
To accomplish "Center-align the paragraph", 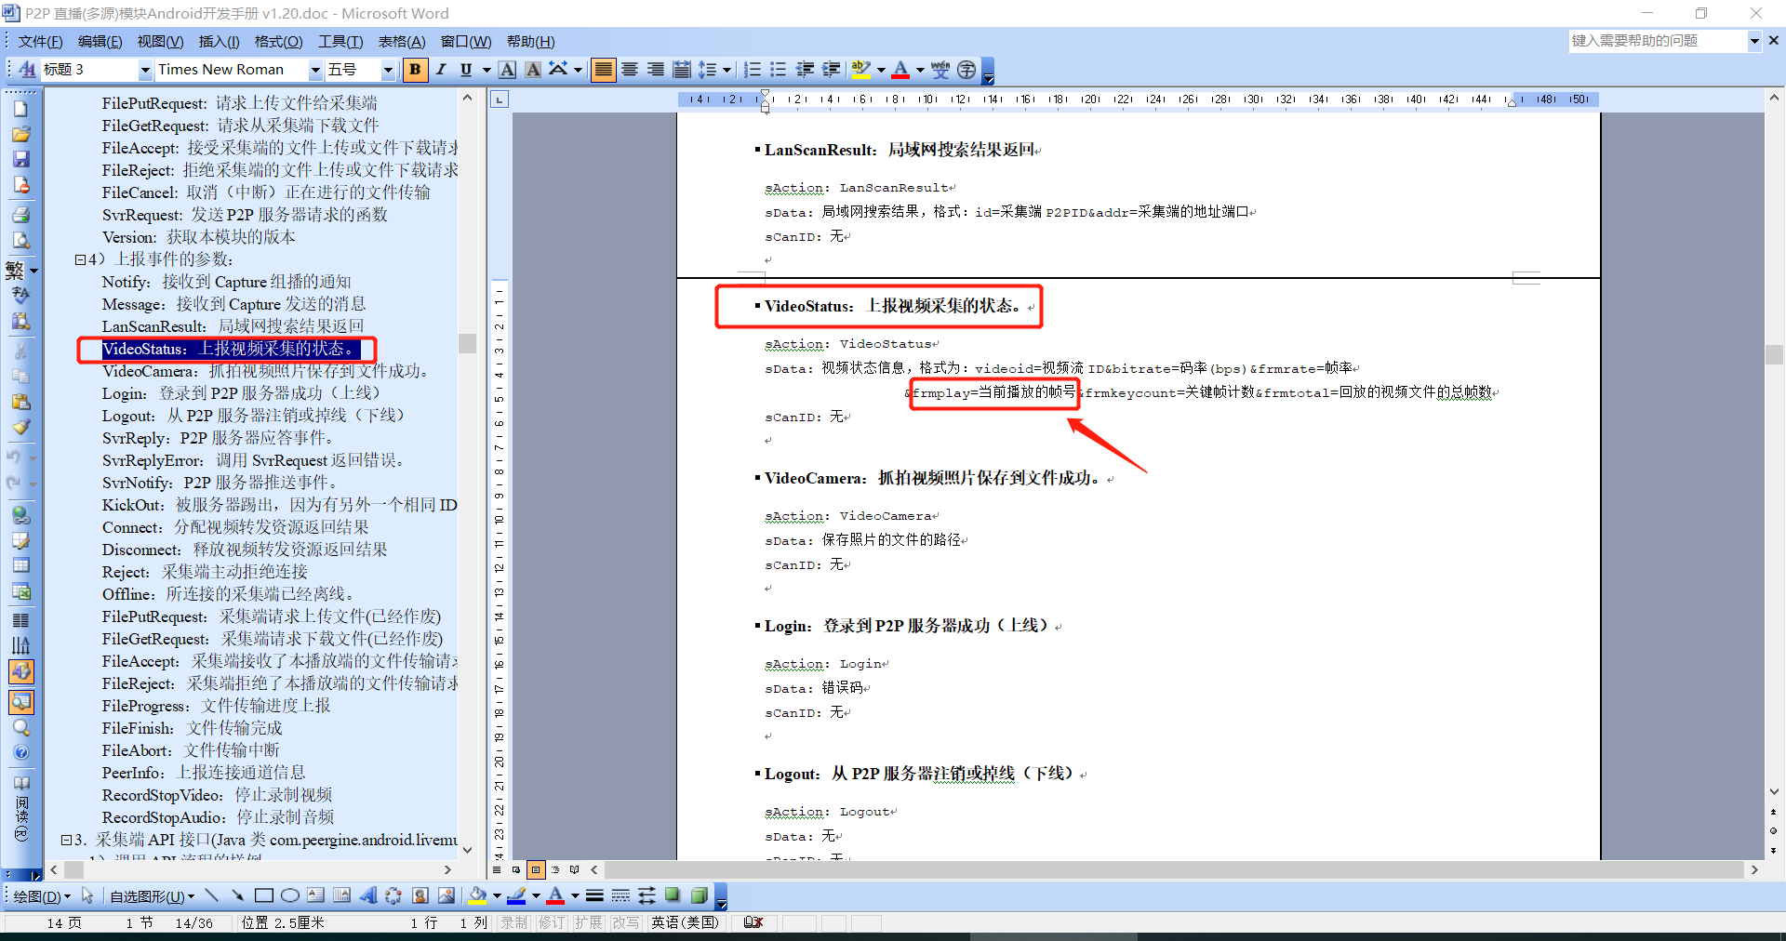I will (x=630, y=70).
